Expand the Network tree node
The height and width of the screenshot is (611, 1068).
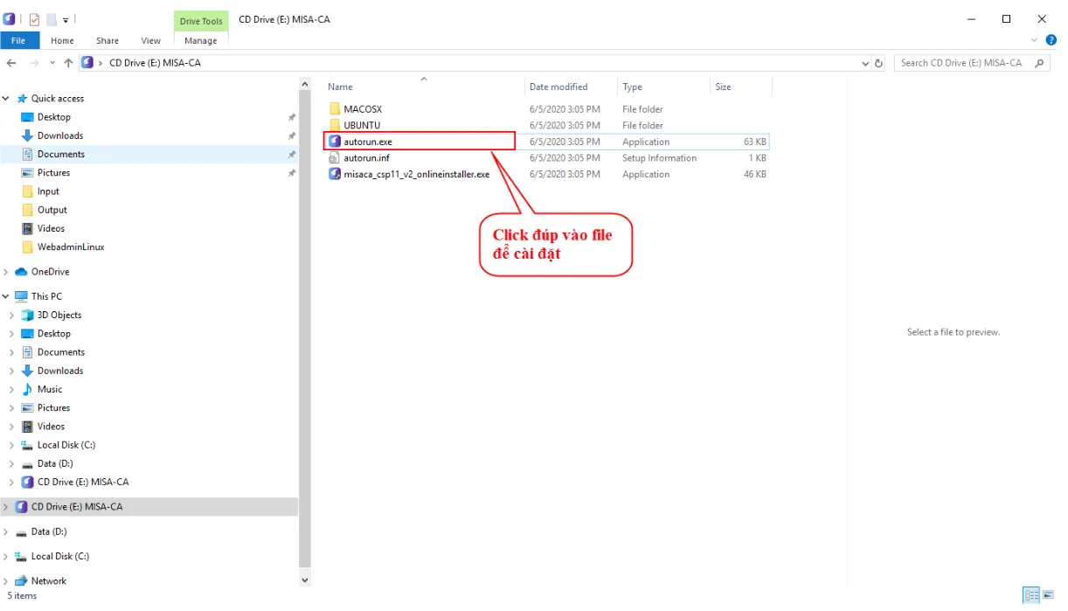[x=6, y=581]
